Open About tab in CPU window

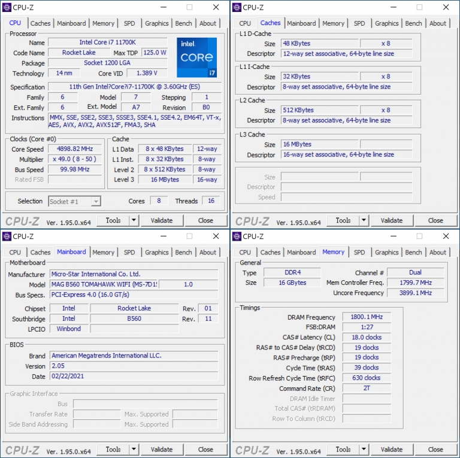208,23
